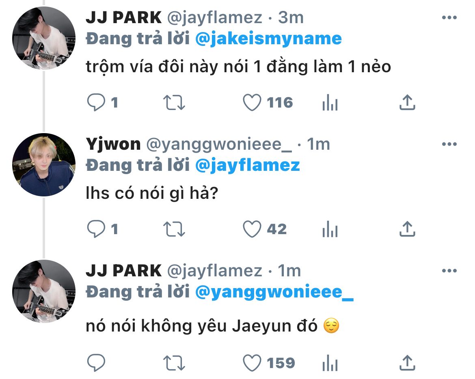Open the reply icon on the 116-likes tweet
This screenshot has width=475, height=379.
coord(96,102)
